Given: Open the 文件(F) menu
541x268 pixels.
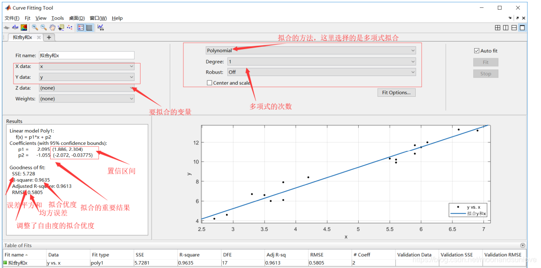Looking at the screenshot, I should pyautogui.click(x=12, y=18).
